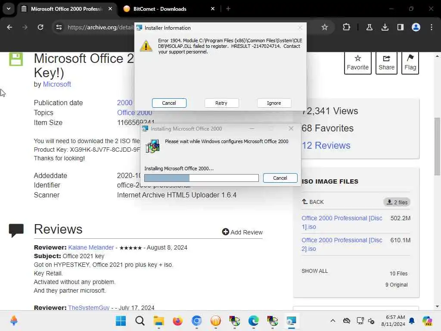Viewport: 441px width, 331px height.
Task: Open clock showing 6:57 AM
Action: point(393,321)
